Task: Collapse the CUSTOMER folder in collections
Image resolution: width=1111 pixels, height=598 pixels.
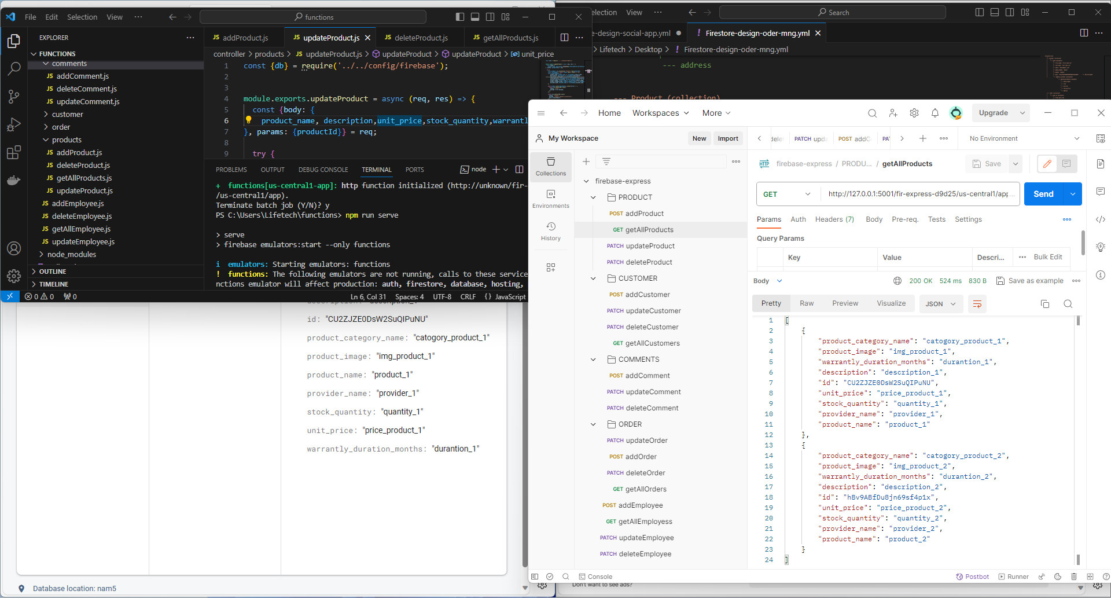Action: coord(593,278)
